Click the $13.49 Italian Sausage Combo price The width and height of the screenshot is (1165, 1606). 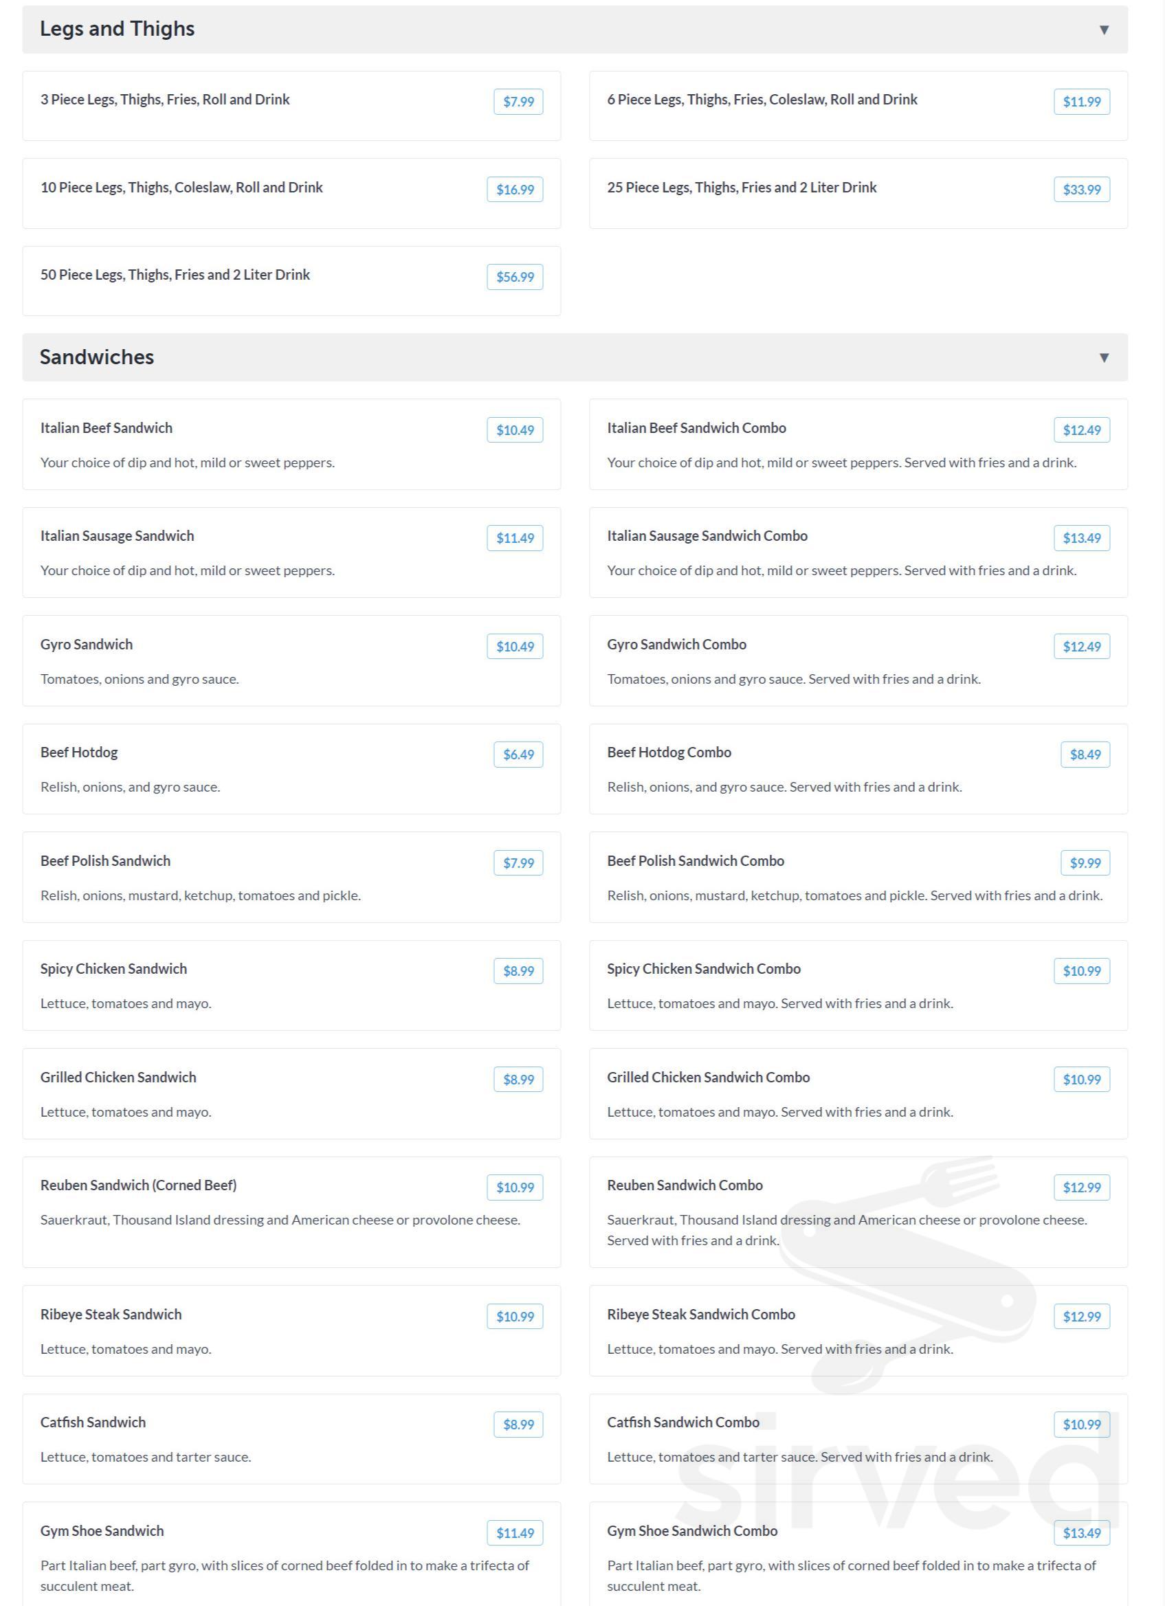coord(1081,538)
